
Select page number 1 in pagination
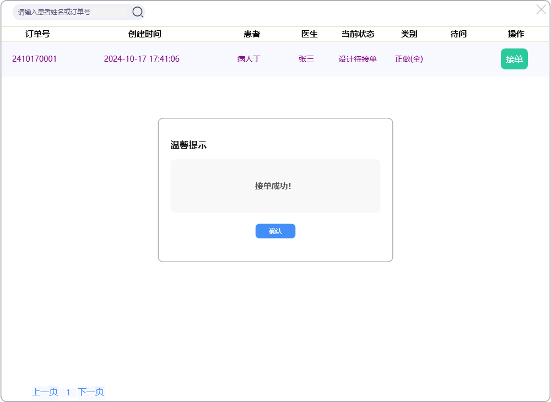tap(68, 392)
